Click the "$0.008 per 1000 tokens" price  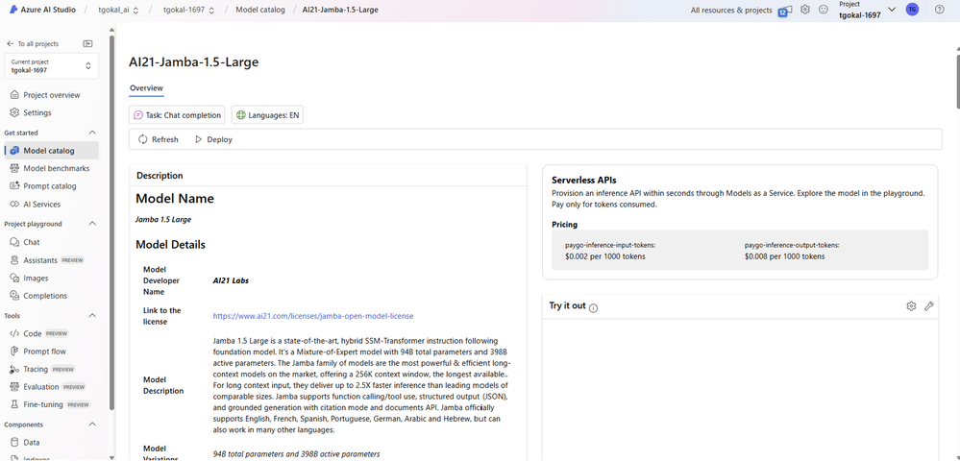(784, 256)
